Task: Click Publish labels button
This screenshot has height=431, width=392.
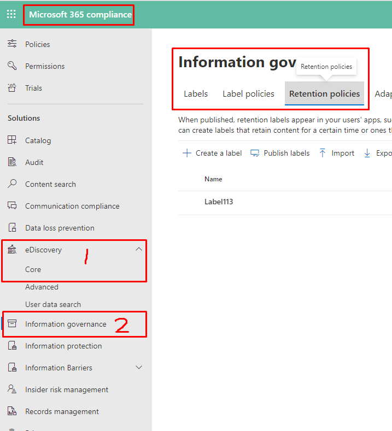Action: [280, 153]
